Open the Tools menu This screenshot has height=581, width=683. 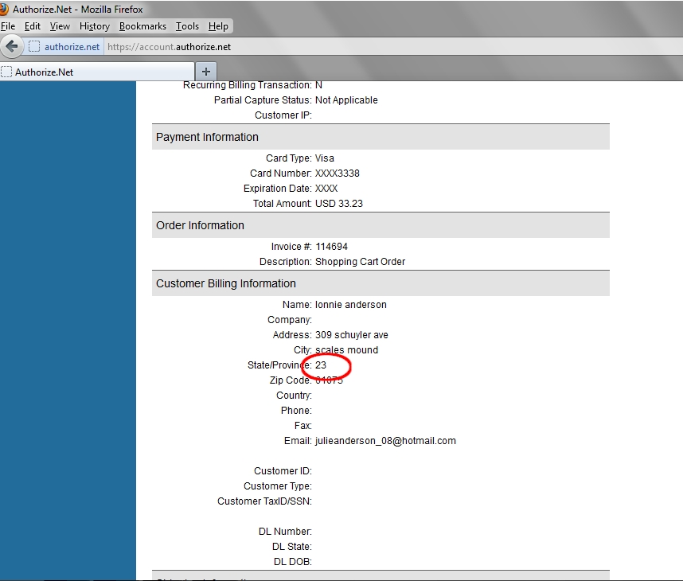[187, 26]
